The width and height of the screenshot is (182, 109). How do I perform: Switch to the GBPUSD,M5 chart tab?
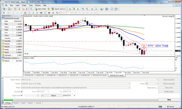(63, 75)
